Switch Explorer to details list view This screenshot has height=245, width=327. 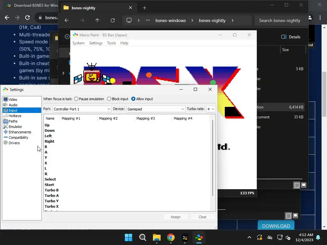(297, 185)
